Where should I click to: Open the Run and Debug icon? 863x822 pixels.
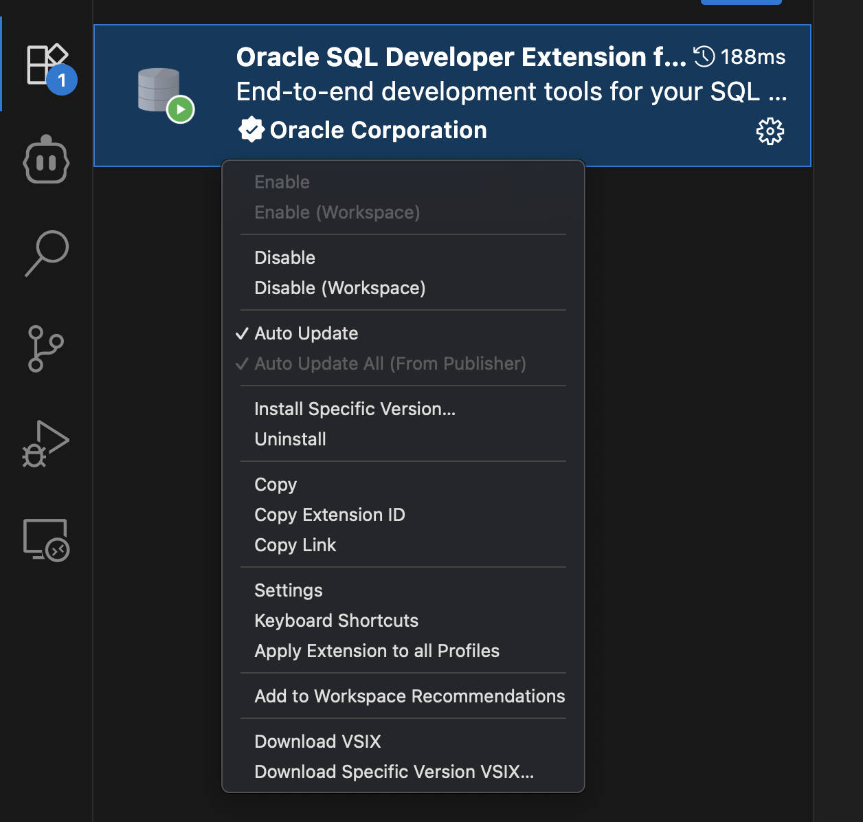46,444
